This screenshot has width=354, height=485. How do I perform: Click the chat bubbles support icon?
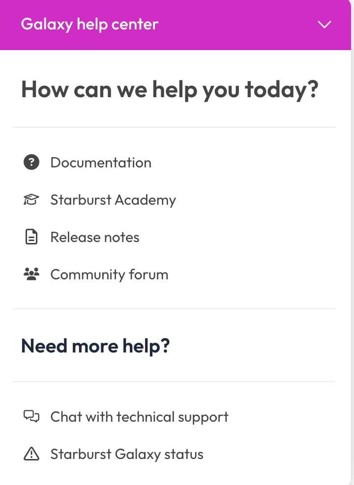tap(31, 416)
